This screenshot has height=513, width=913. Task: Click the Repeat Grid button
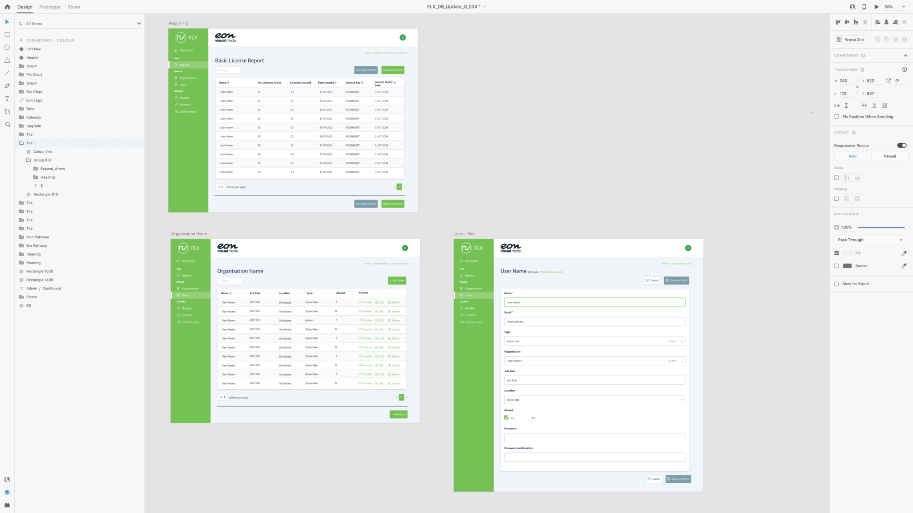click(850, 40)
